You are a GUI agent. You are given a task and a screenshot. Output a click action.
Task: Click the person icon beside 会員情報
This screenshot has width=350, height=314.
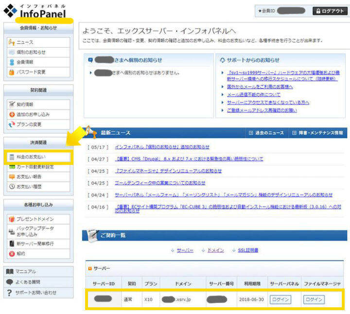coord(12,62)
